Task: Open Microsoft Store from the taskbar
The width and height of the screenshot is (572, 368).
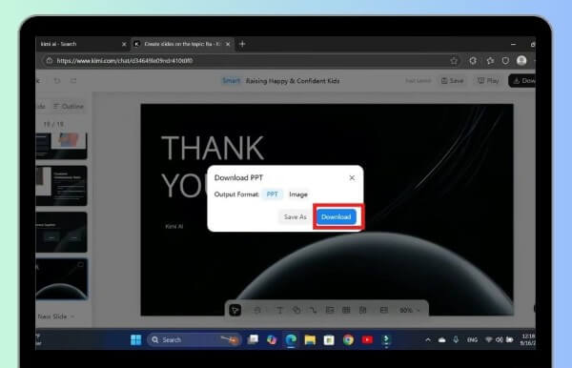Action: click(x=329, y=340)
